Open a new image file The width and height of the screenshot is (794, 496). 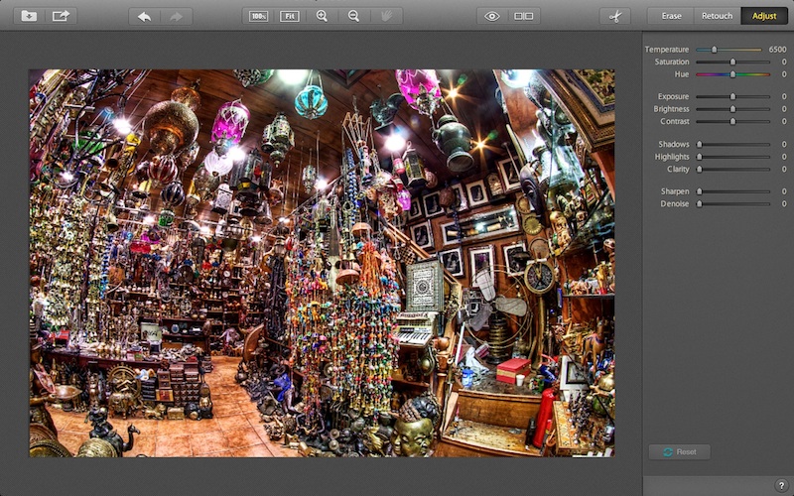tap(29, 16)
